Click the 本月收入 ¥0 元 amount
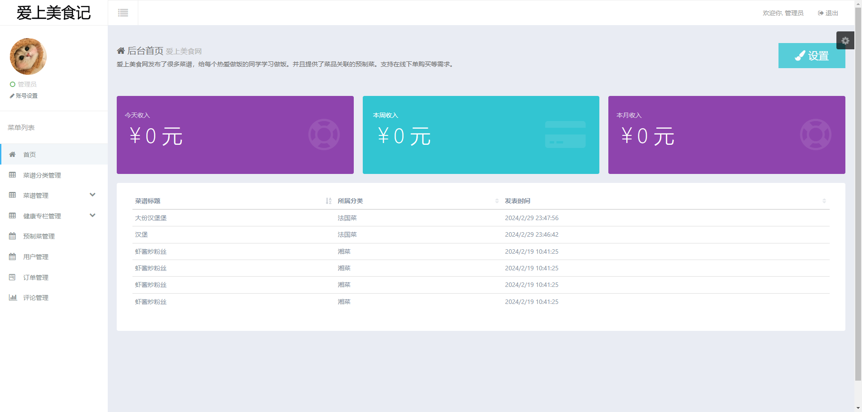 click(648, 136)
